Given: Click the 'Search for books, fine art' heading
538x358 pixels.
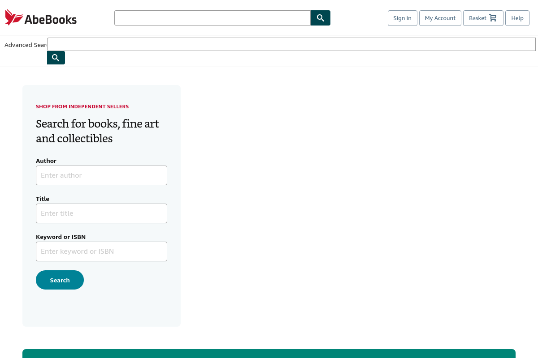Looking at the screenshot, I should pyautogui.click(x=97, y=131).
